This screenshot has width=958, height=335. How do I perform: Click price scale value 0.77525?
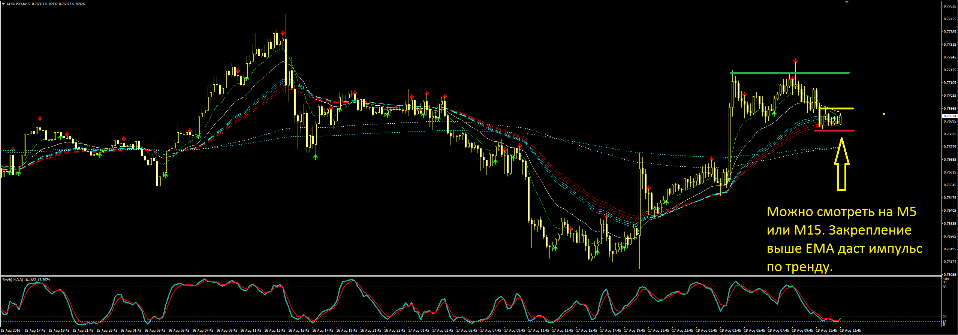(x=950, y=6)
